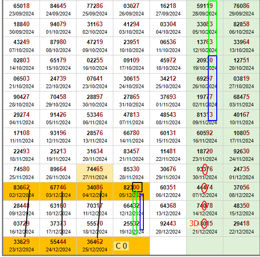260x257 pixels.
Task: Select the 67746 cell for 03/12/2024
Action: pos(58,191)
